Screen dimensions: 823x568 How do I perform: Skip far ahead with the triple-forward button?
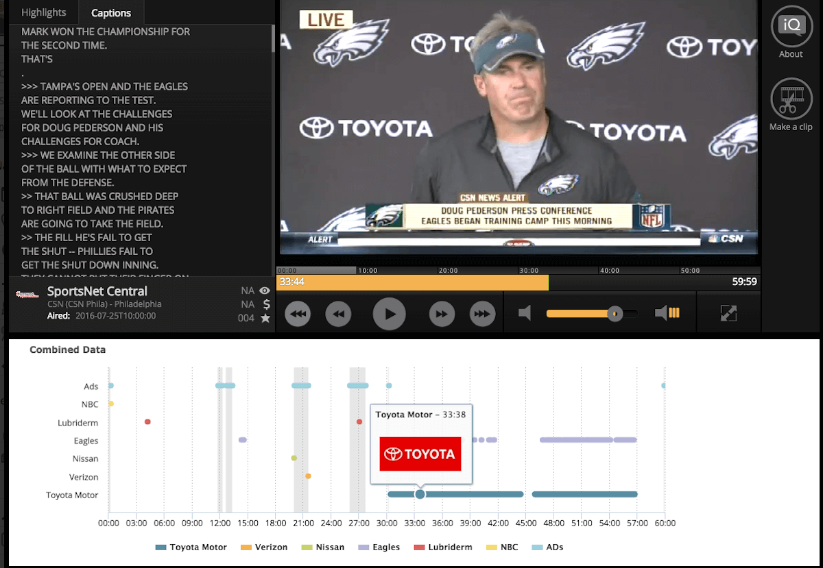pos(482,314)
